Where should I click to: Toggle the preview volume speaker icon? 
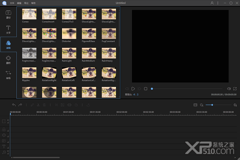pos(229,89)
